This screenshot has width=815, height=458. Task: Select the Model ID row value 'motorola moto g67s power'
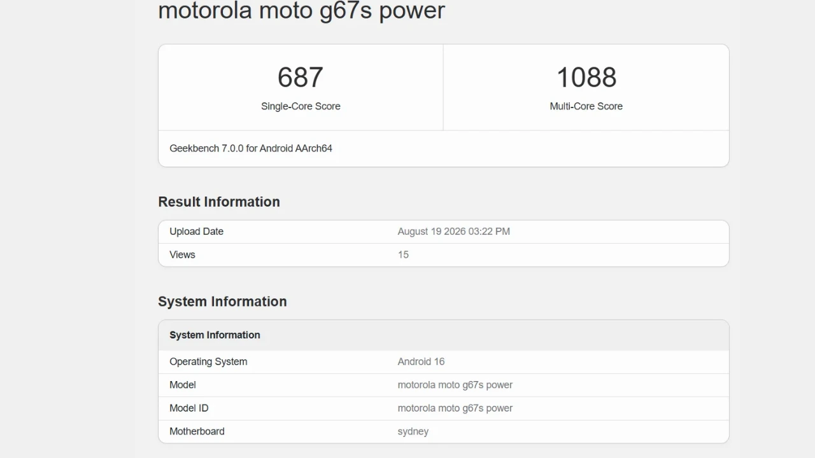pos(455,408)
